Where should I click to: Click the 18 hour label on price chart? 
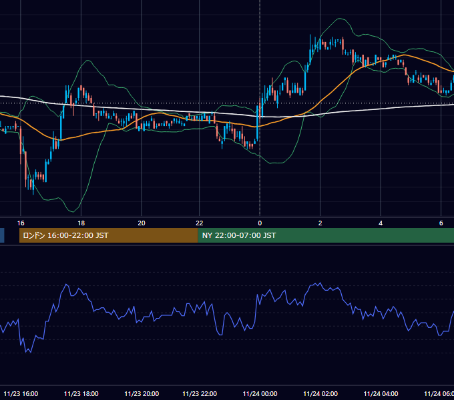[81, 223]
